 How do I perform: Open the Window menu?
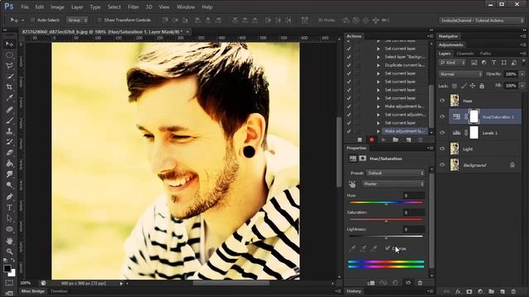pyautogui.click(x=185, y=7)
